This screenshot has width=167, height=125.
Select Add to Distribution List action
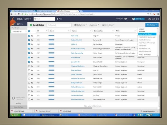coord(147,37)
